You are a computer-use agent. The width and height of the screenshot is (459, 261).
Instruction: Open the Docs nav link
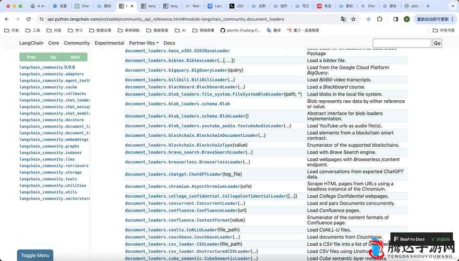point(169,43)
